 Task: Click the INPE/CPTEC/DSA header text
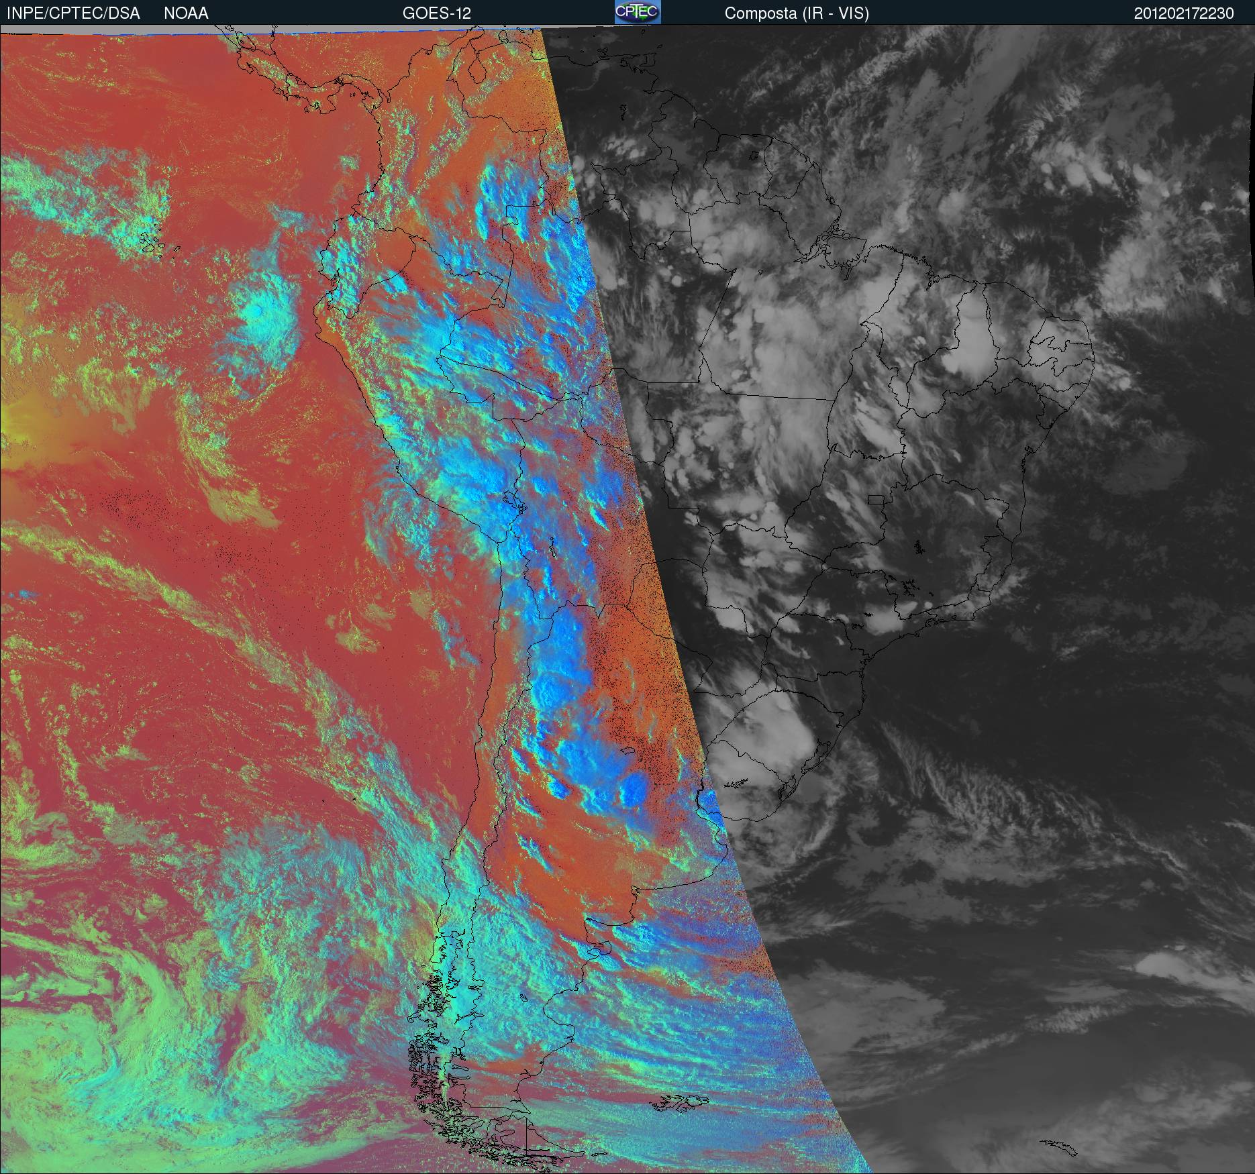click(x=73, y=13)
